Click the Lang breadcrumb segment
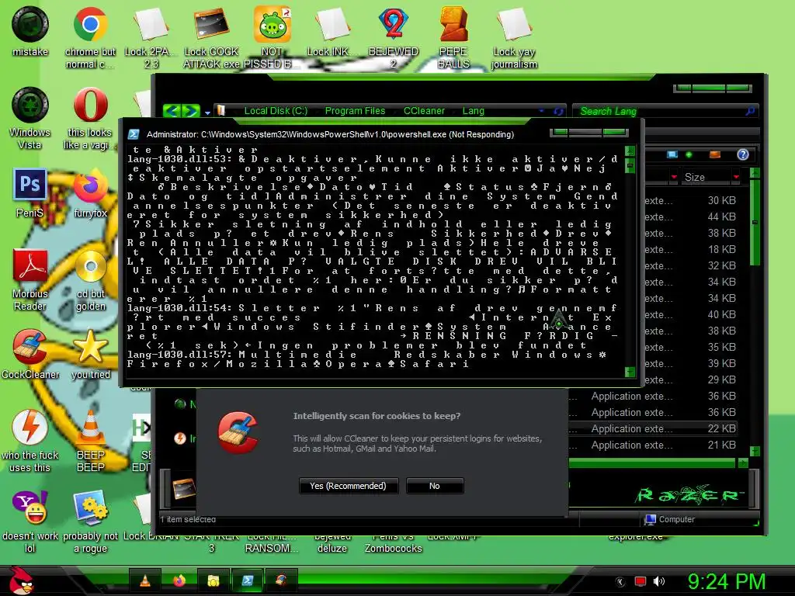795x596 pixels. [473, 110]
